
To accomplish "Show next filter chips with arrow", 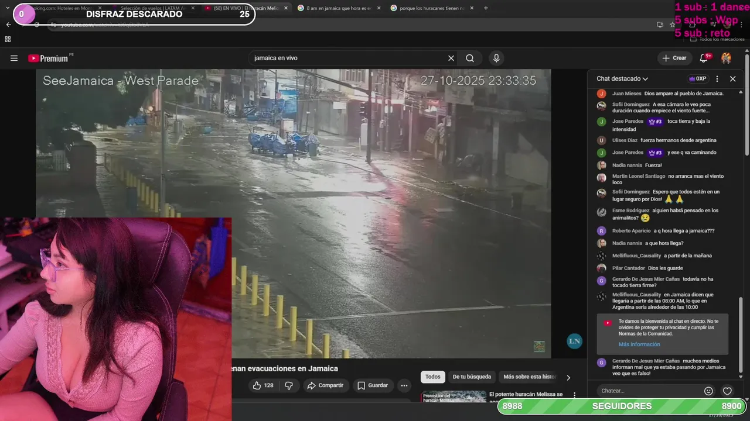I will point(568,377).
